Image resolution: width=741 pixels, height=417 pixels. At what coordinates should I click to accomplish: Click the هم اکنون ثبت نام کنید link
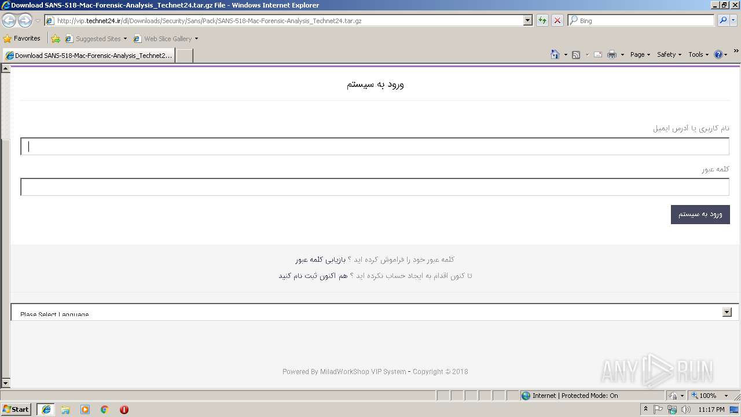click(313, 276)
